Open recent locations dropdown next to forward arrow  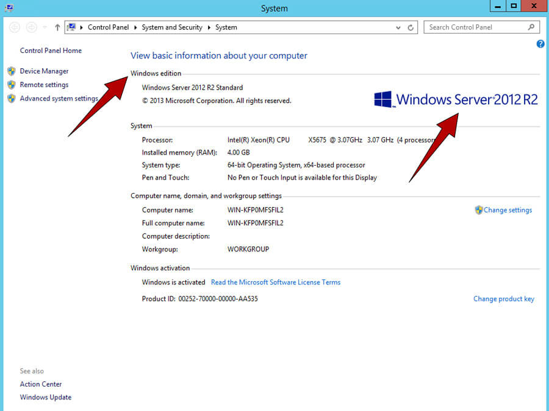coord(45,27)
